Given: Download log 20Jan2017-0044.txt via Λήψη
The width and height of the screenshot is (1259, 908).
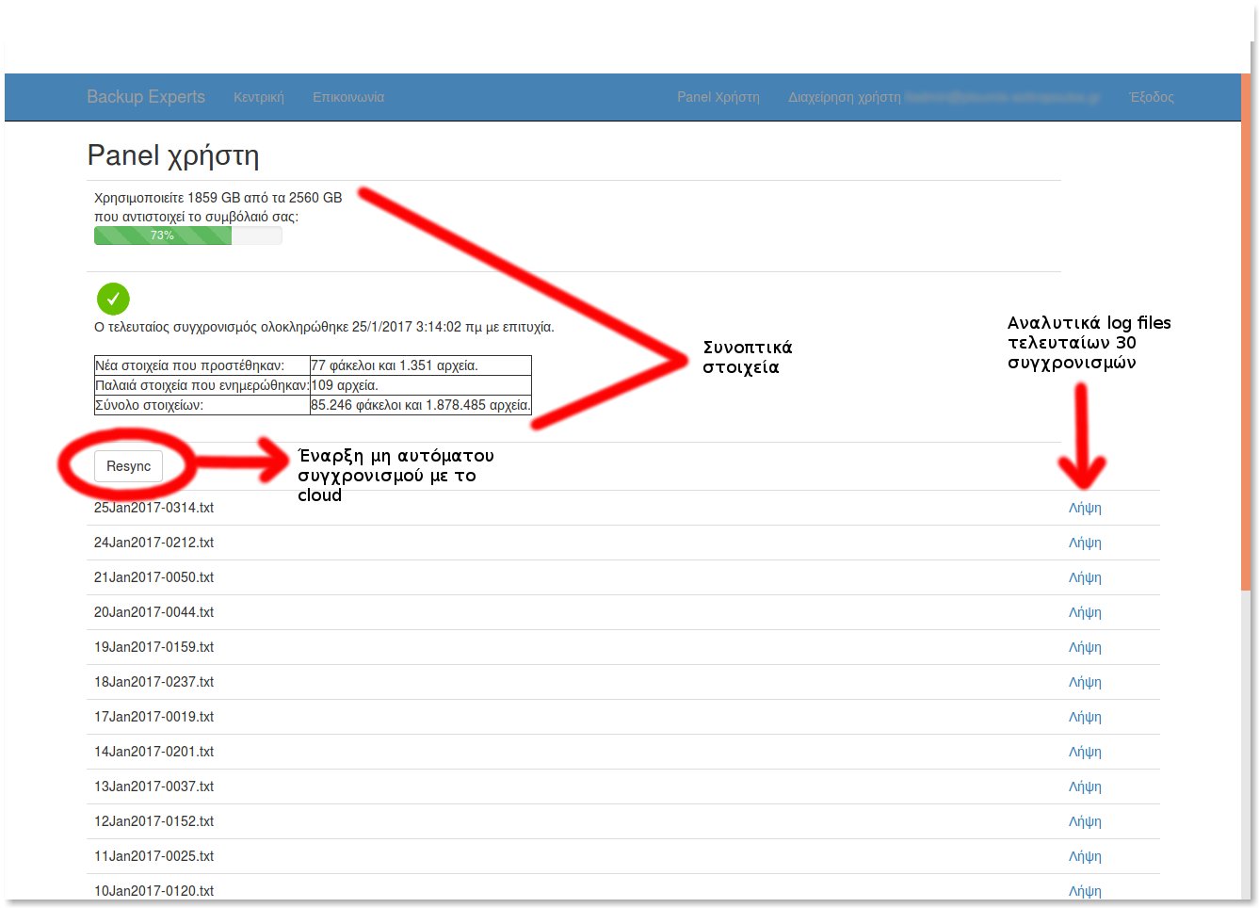Looking at the screenshot, I should point(1085,612).
